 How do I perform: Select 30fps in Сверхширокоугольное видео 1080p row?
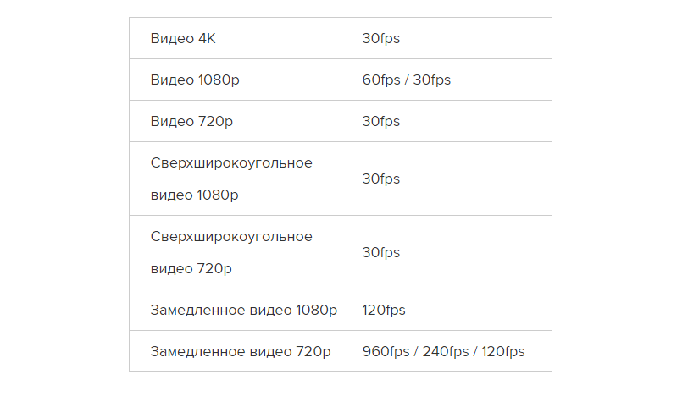tap(380, 179)
